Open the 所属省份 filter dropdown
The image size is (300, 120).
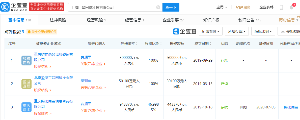pyautogui.click(x=211, y=31)
